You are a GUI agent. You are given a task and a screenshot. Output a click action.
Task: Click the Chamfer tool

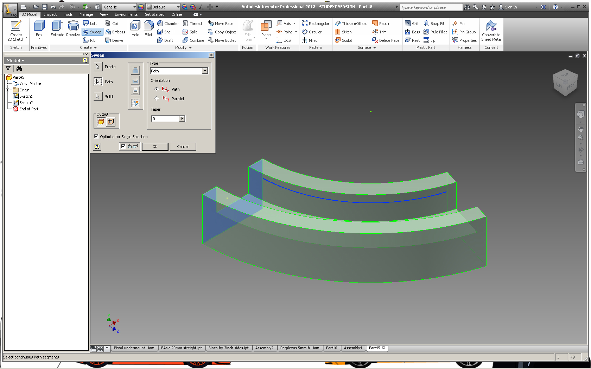(x=168, y=24)
